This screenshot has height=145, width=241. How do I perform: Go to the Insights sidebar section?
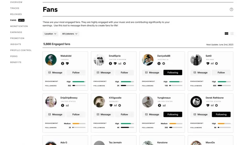(x=15, y=44)
